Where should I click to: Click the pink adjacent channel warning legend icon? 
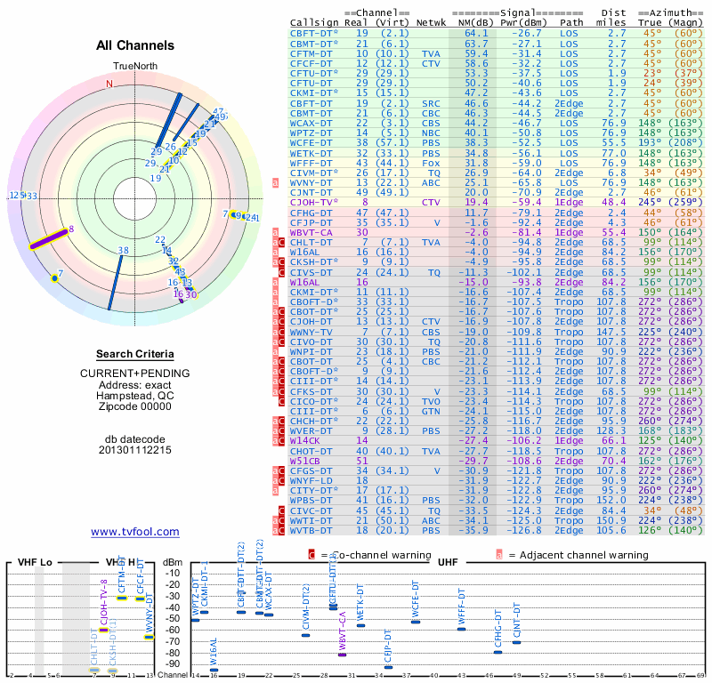[x=499, y=555]
